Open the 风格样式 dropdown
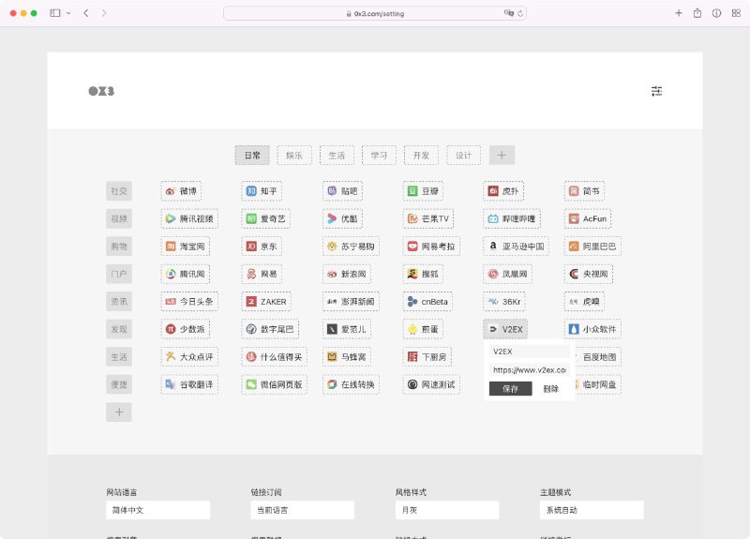The width and height of the screenshot is (750, 539). pyautogui.click(x=447, y=510)
